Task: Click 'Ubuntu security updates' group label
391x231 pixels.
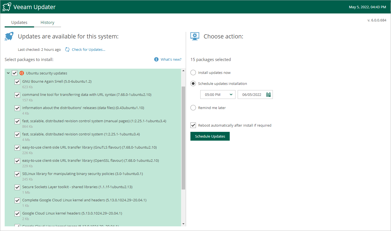Action: 47,73
